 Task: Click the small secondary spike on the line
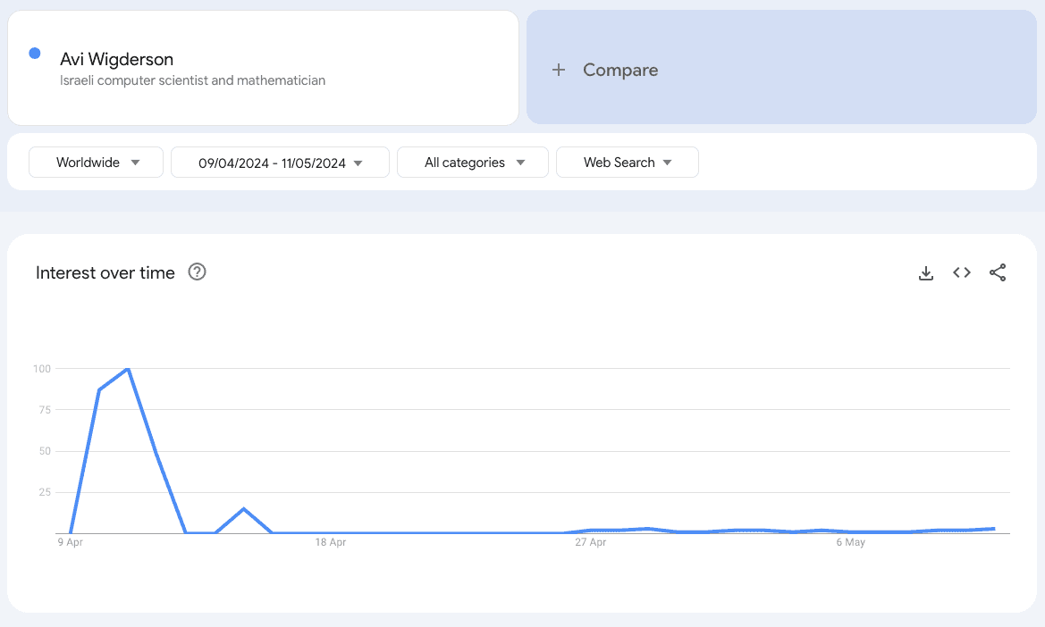pyautogui.click(x=243, y=509)
